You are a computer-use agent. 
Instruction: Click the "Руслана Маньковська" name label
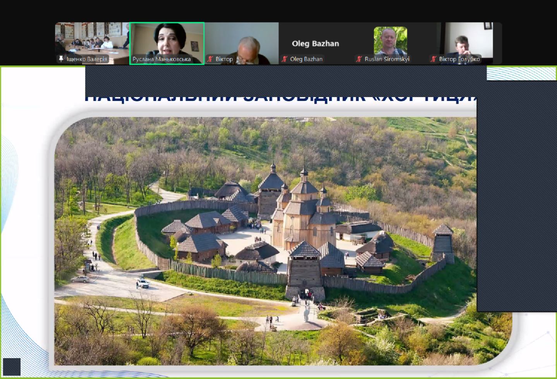coord(161,59)
